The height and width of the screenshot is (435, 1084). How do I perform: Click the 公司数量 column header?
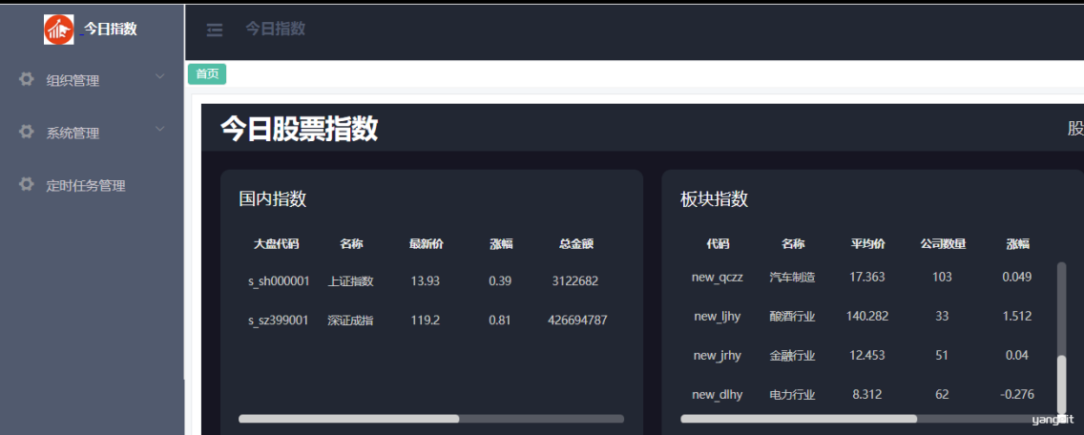point(942,244)
